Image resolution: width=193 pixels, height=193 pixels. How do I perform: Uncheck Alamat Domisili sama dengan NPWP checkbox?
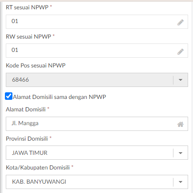(x=8, y=96)
